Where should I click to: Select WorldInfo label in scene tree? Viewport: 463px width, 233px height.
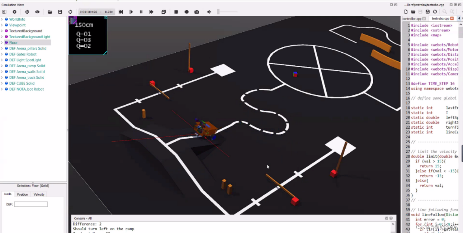[17, 19]
